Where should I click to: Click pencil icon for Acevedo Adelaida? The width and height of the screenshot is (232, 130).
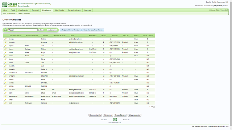click(x=5, y=43)
